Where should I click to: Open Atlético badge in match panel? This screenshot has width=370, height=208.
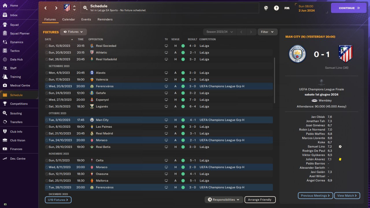[x=346, y=54]
